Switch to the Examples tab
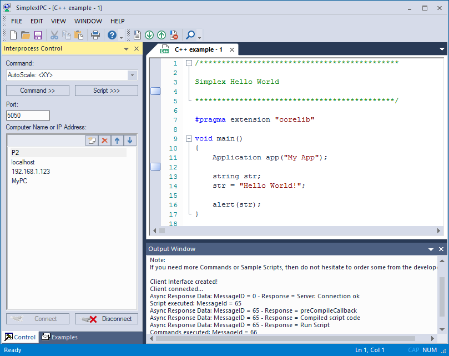This screenshot has width=449, height=356. pyautogui.click(x=60, y=337)
